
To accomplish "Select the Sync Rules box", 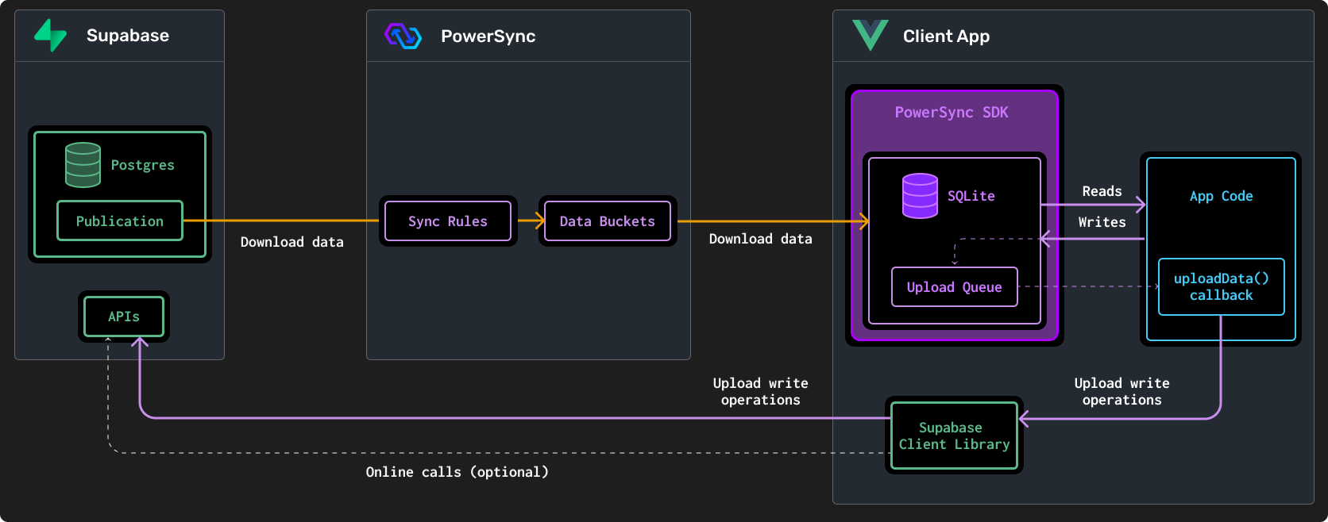I will [x=448, y=221].
